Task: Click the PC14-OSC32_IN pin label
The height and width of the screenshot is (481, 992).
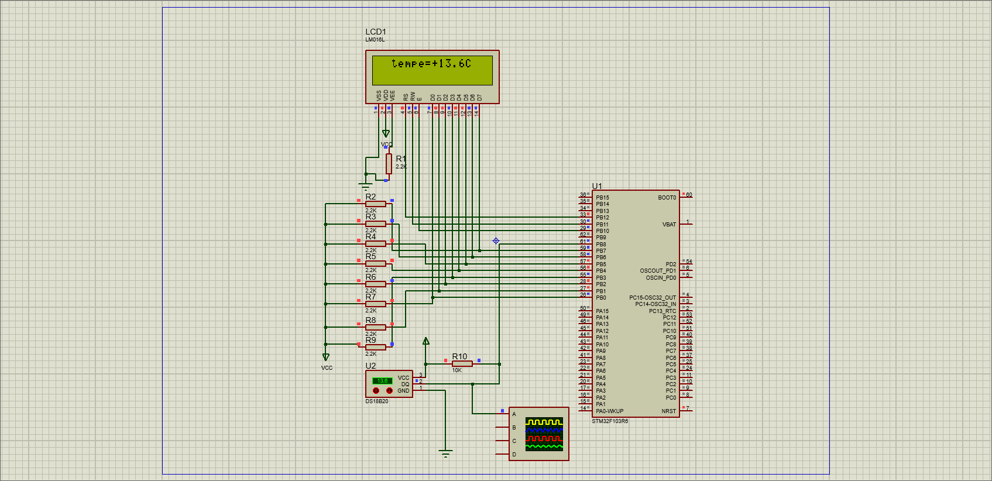Action: [x=655, y=304]
